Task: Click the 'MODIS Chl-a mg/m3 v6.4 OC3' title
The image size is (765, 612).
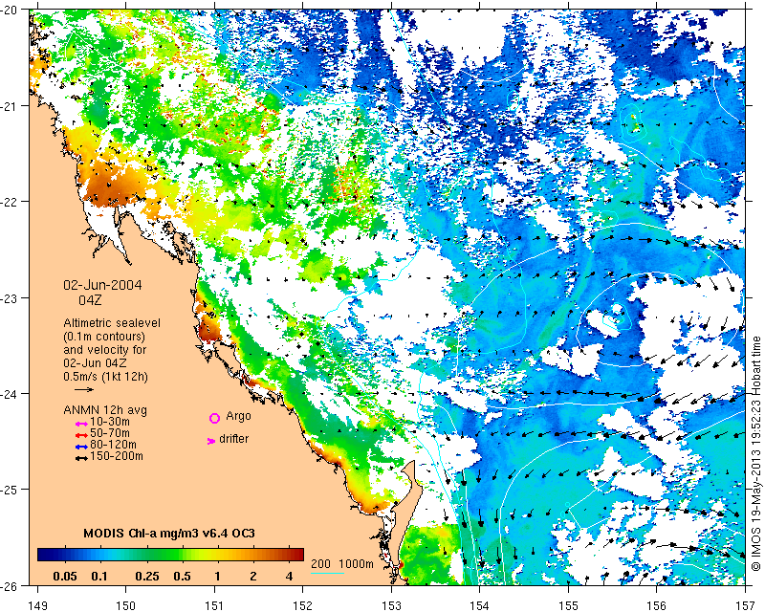Action: click(169, 533)
